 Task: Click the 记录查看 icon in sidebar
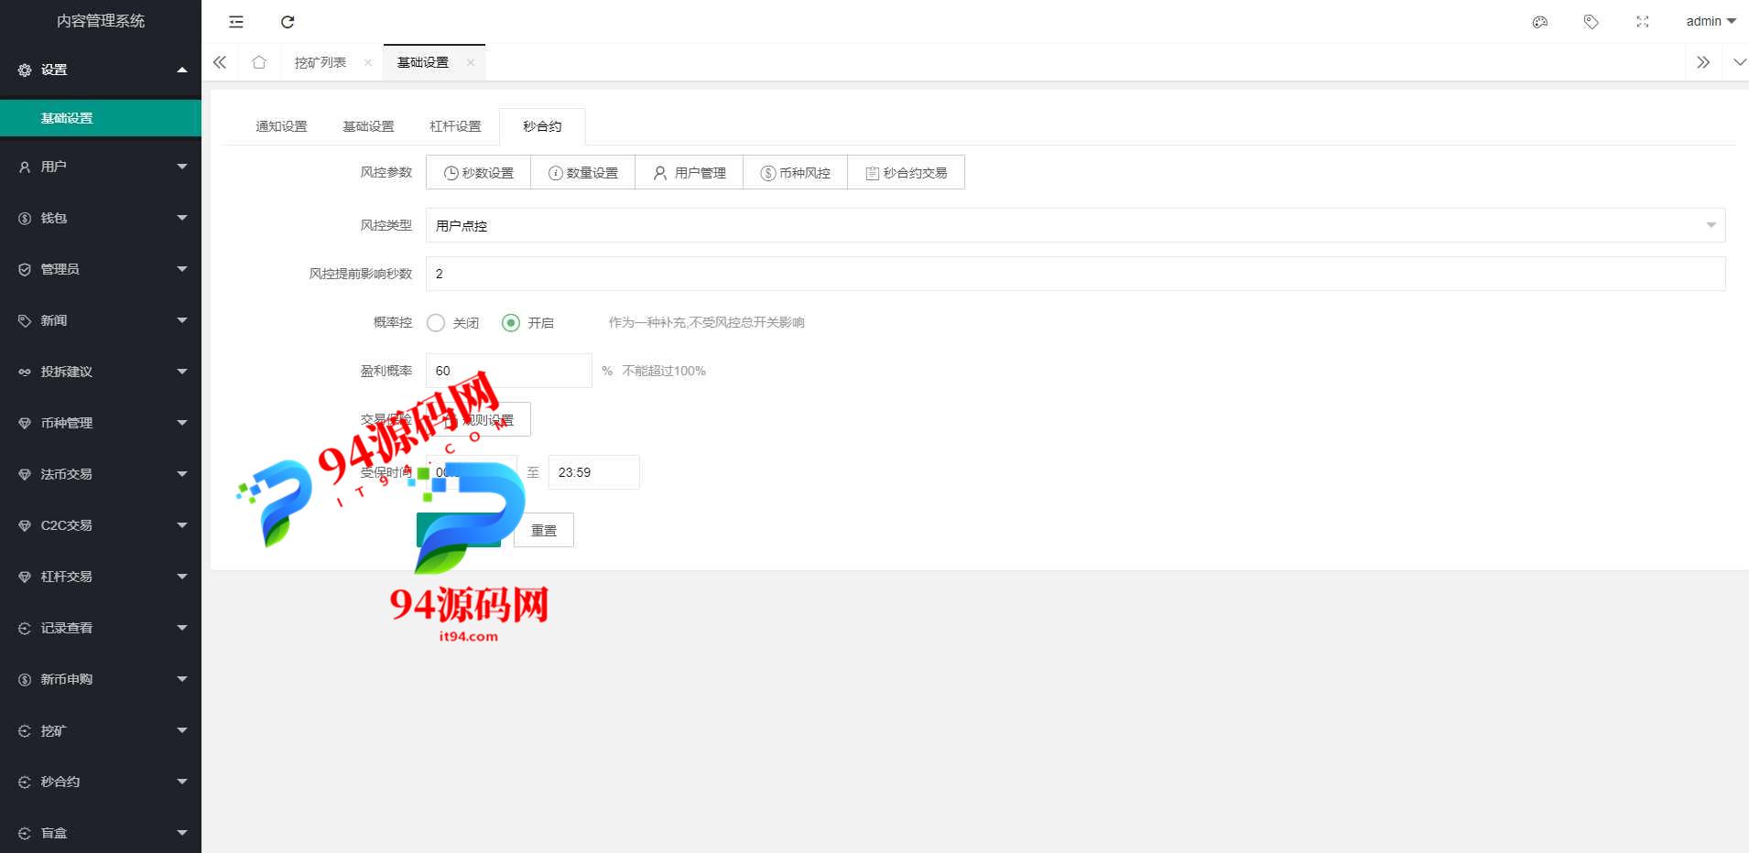(x=25, y=628)
